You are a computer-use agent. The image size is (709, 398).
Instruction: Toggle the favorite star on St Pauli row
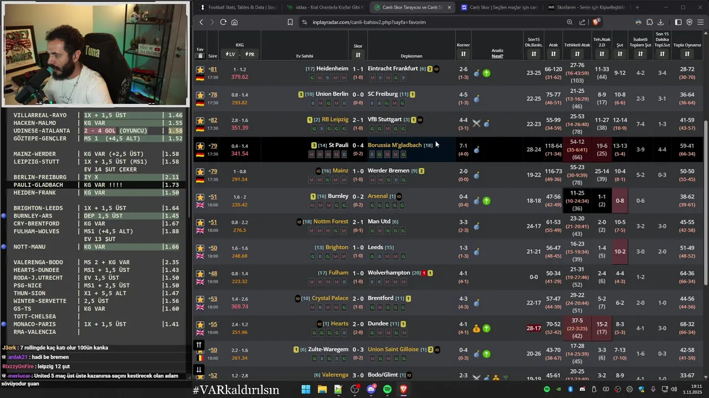click(x=200, y=146)
